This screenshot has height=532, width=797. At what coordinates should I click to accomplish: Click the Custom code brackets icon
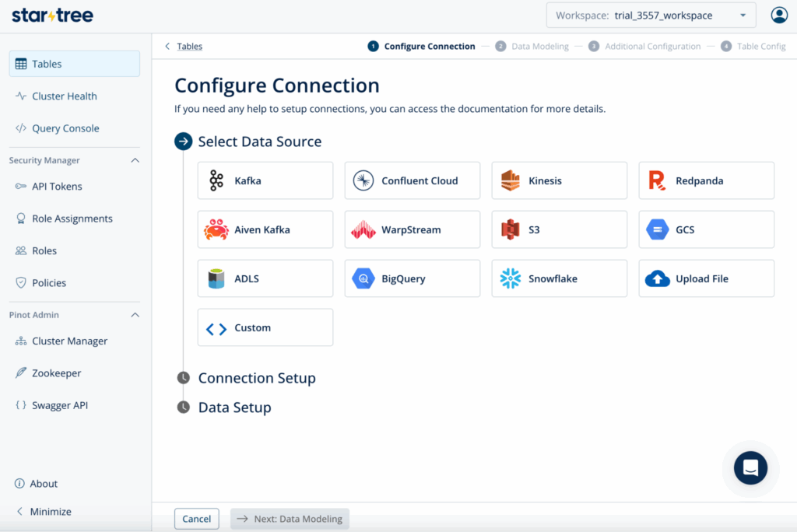[x=216, y=329]
